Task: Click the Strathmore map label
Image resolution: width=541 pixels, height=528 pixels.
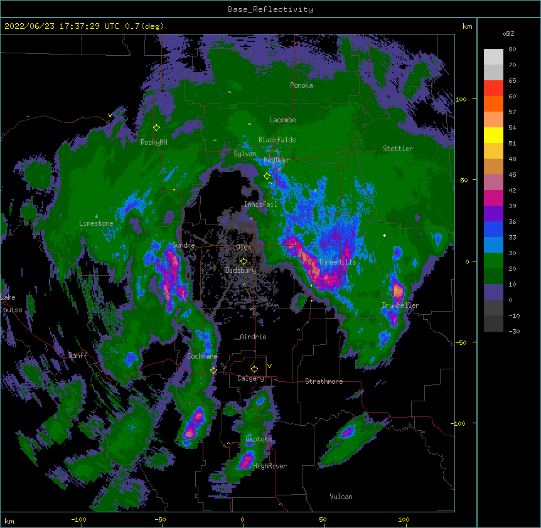Action: (x=324, y=381)
